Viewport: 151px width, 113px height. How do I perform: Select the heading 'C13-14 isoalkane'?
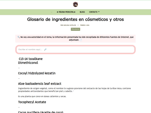point(31,59)
